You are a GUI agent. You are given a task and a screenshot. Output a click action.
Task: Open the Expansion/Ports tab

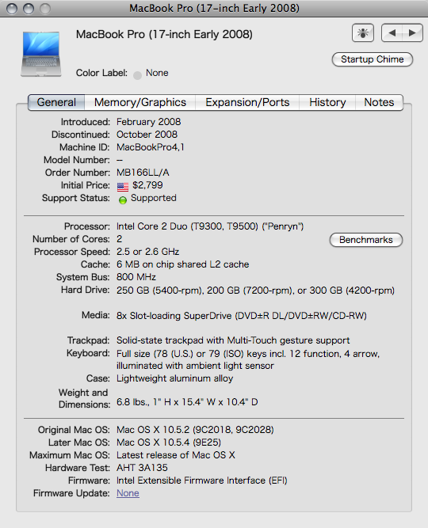coord(247,102)
